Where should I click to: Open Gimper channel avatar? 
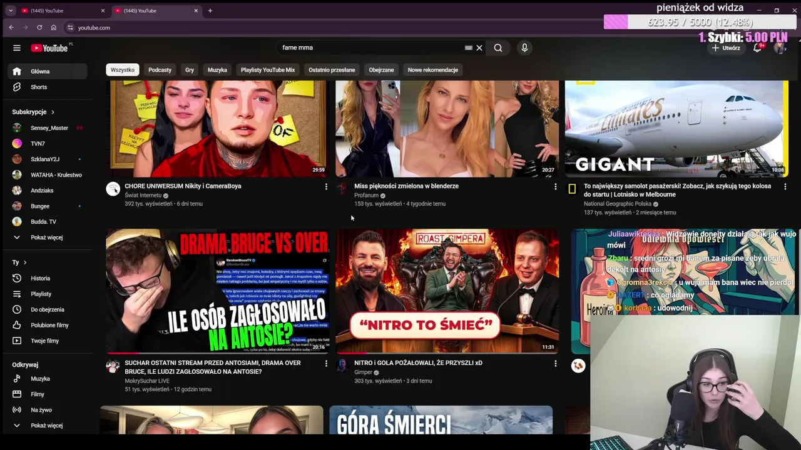(342, 366)
